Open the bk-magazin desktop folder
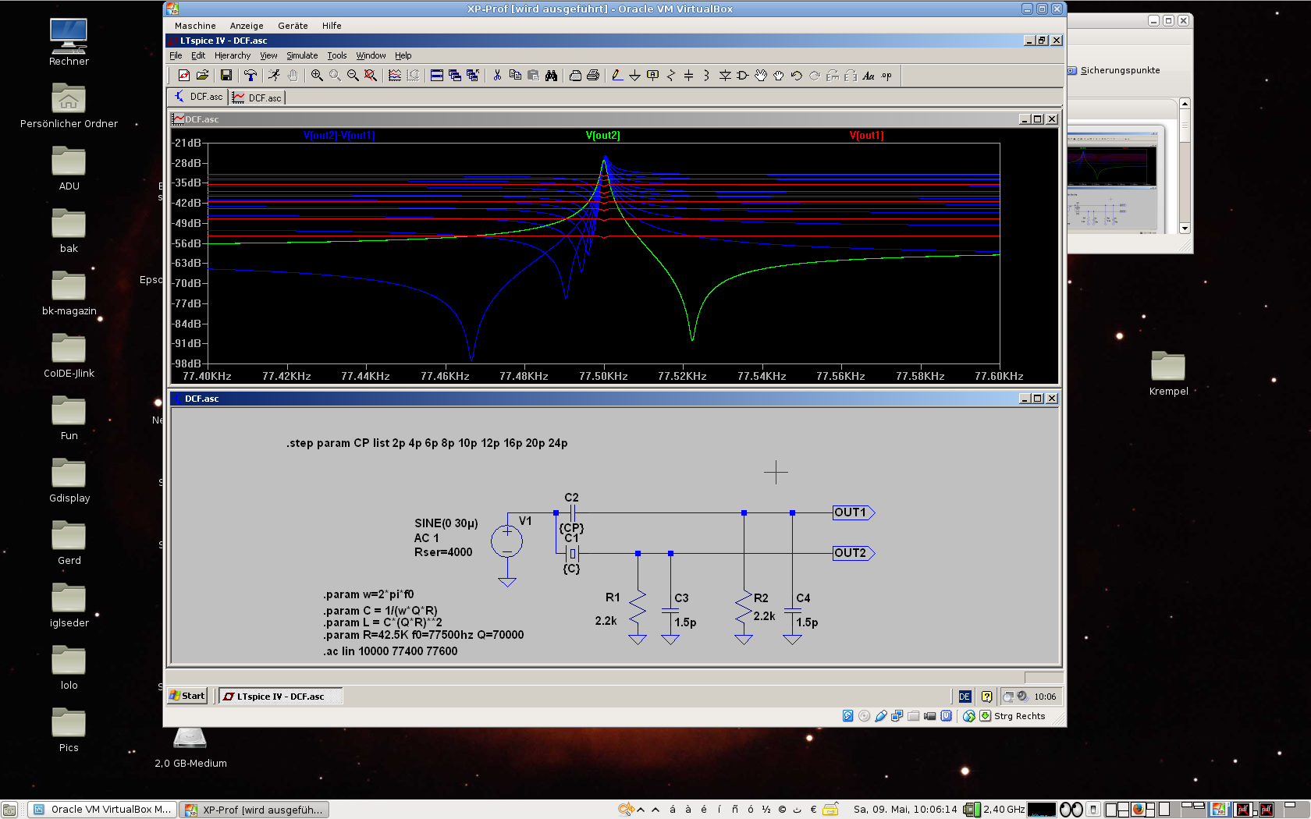Viewport: 1311px width, 819px height. [x=69, y=292]
